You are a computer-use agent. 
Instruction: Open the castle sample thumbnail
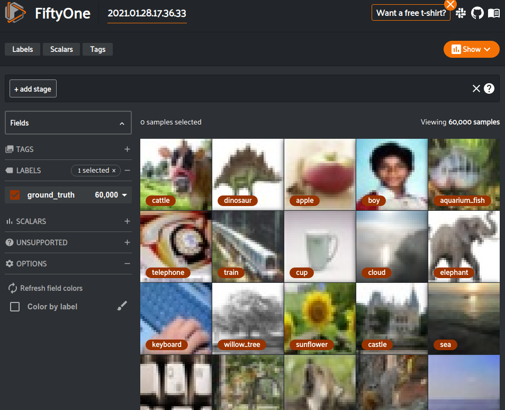(x=392, y=318)
